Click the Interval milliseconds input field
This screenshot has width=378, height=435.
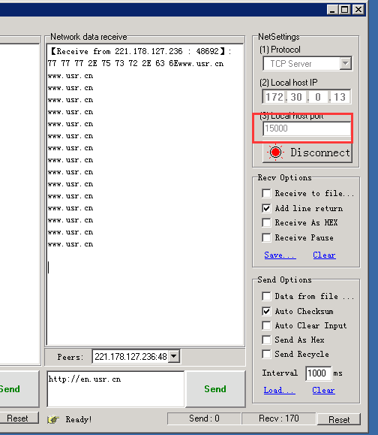318,373
